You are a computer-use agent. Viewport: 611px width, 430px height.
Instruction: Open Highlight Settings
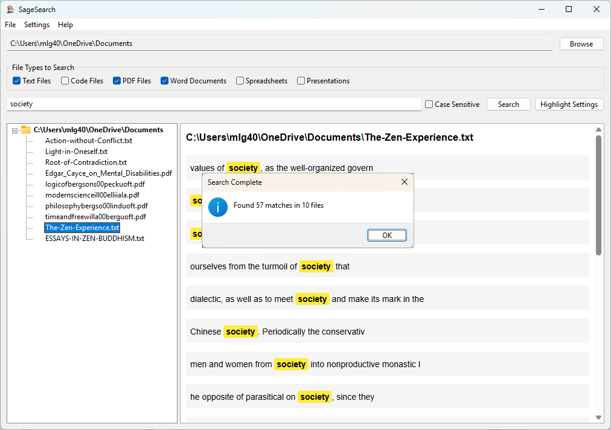tap(569, 104)
